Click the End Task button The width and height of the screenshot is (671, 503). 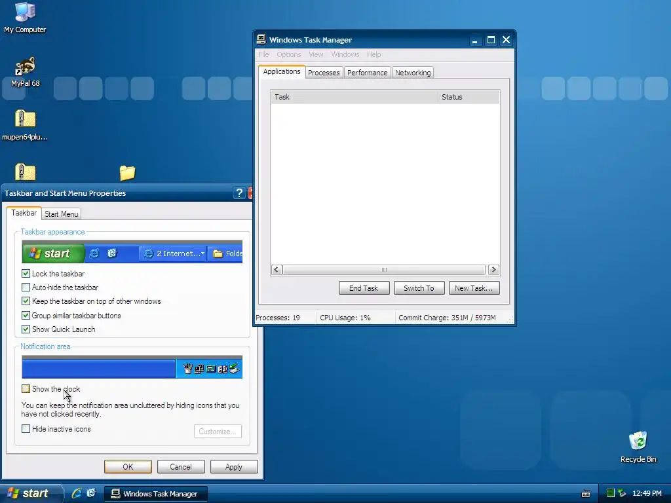click(x=364, y=288)
